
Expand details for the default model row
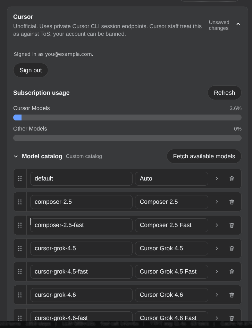tap(217, 179)
